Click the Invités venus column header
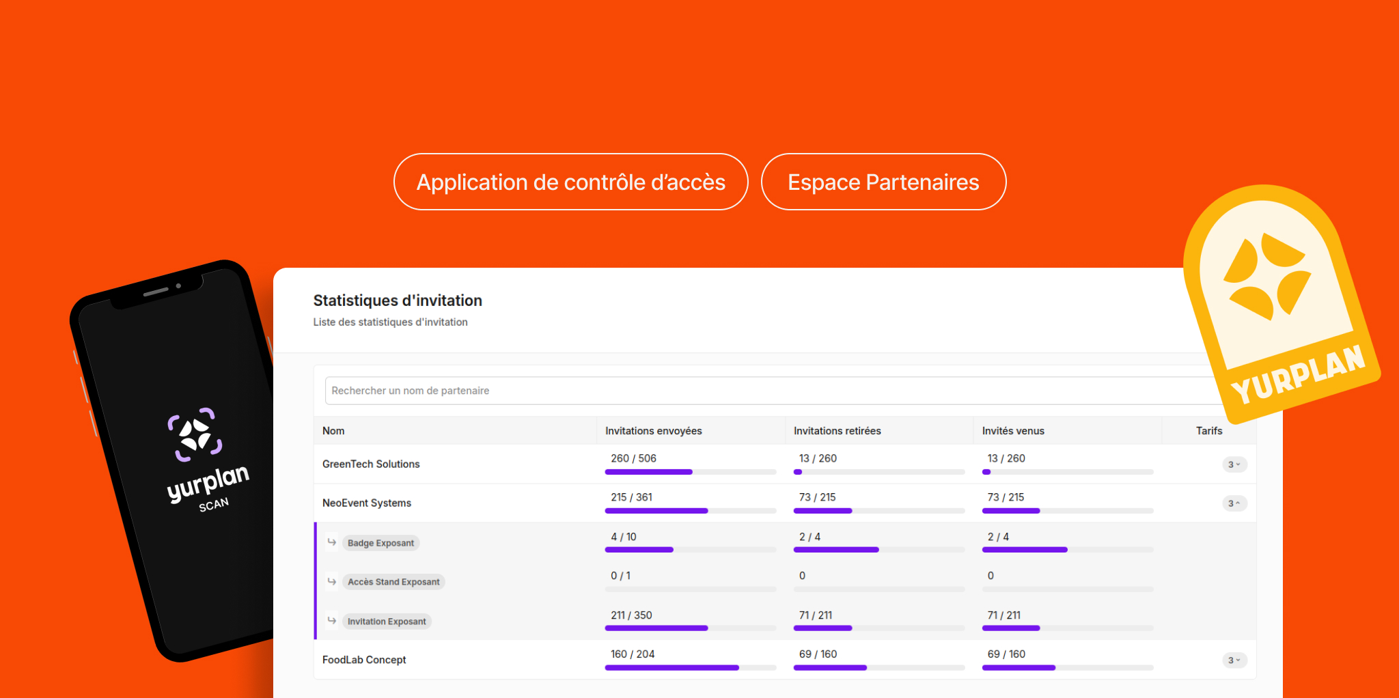This screenshot has width=1399, height=698. (x=1013, y=431)
